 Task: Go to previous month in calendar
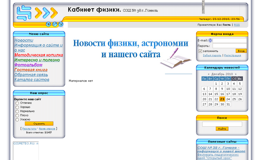coord(208,74)
